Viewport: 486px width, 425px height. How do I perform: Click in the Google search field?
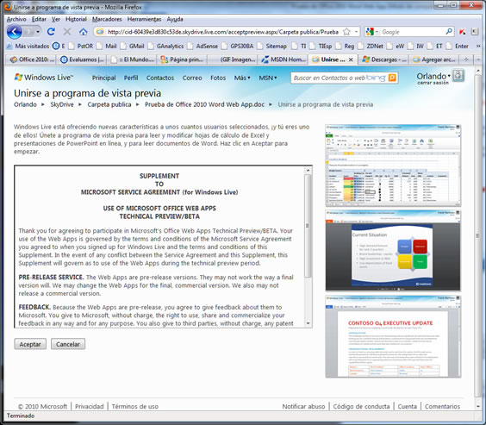click(412, 32)
